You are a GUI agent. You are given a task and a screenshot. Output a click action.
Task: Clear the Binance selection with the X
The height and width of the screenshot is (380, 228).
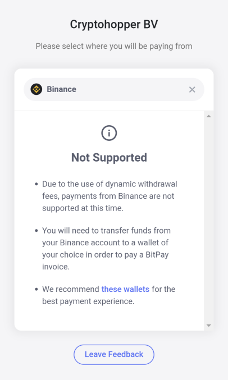coord(192,90)
